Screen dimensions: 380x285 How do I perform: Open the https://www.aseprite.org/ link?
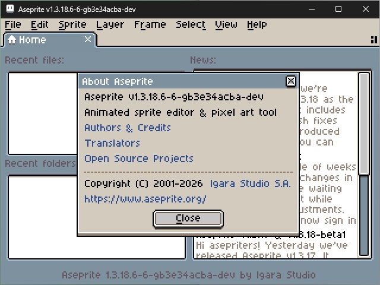coord(145,199)
